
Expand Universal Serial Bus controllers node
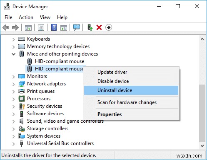click(13, 144)
